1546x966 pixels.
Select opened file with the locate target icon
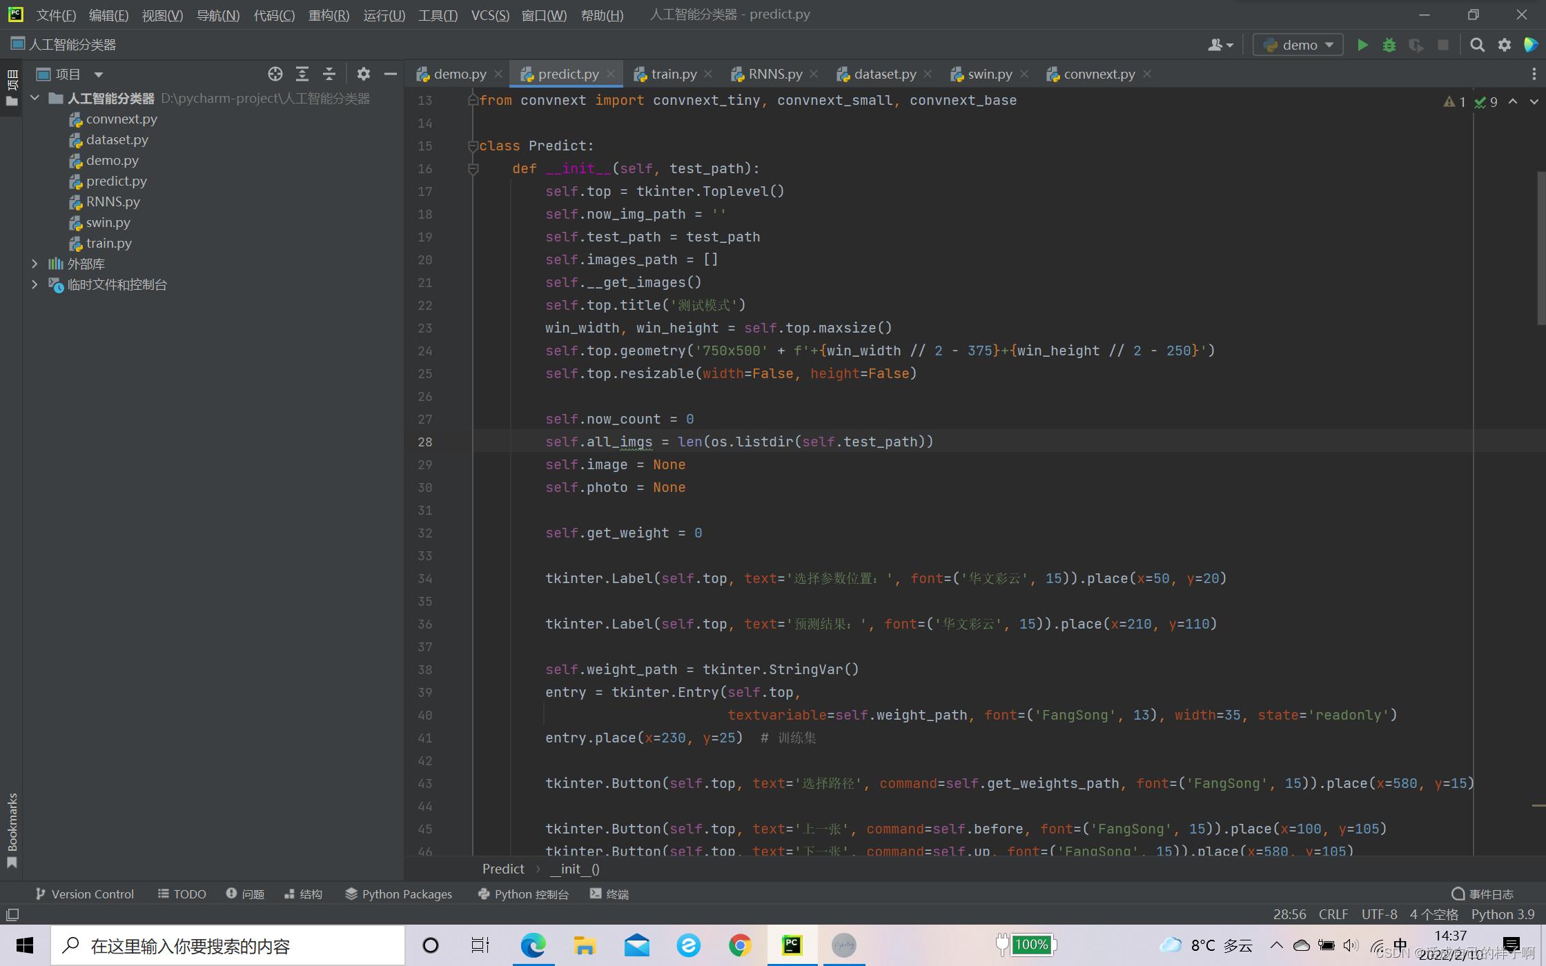coord(275,74)
